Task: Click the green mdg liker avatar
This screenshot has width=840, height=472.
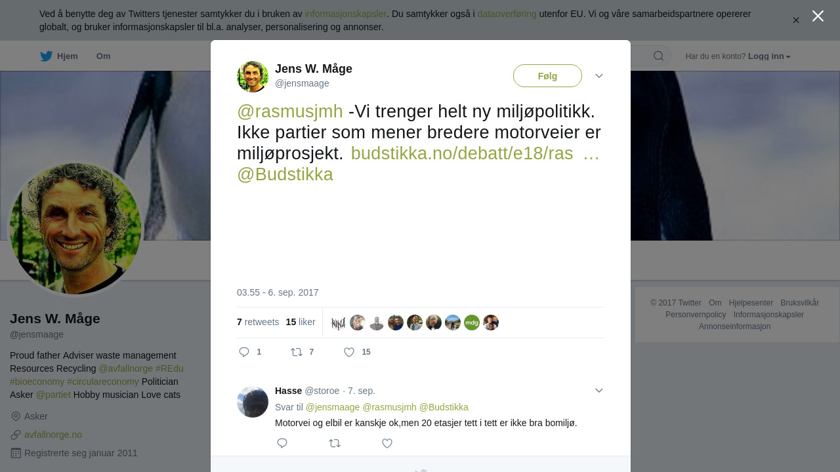Action: [x=472, y=323]
